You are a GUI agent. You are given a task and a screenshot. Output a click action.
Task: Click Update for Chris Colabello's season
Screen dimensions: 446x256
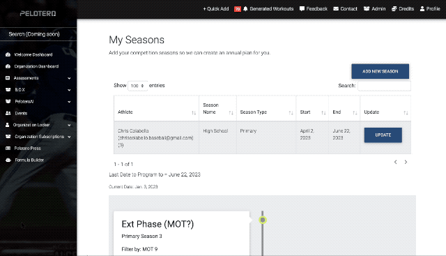point(383,135)
